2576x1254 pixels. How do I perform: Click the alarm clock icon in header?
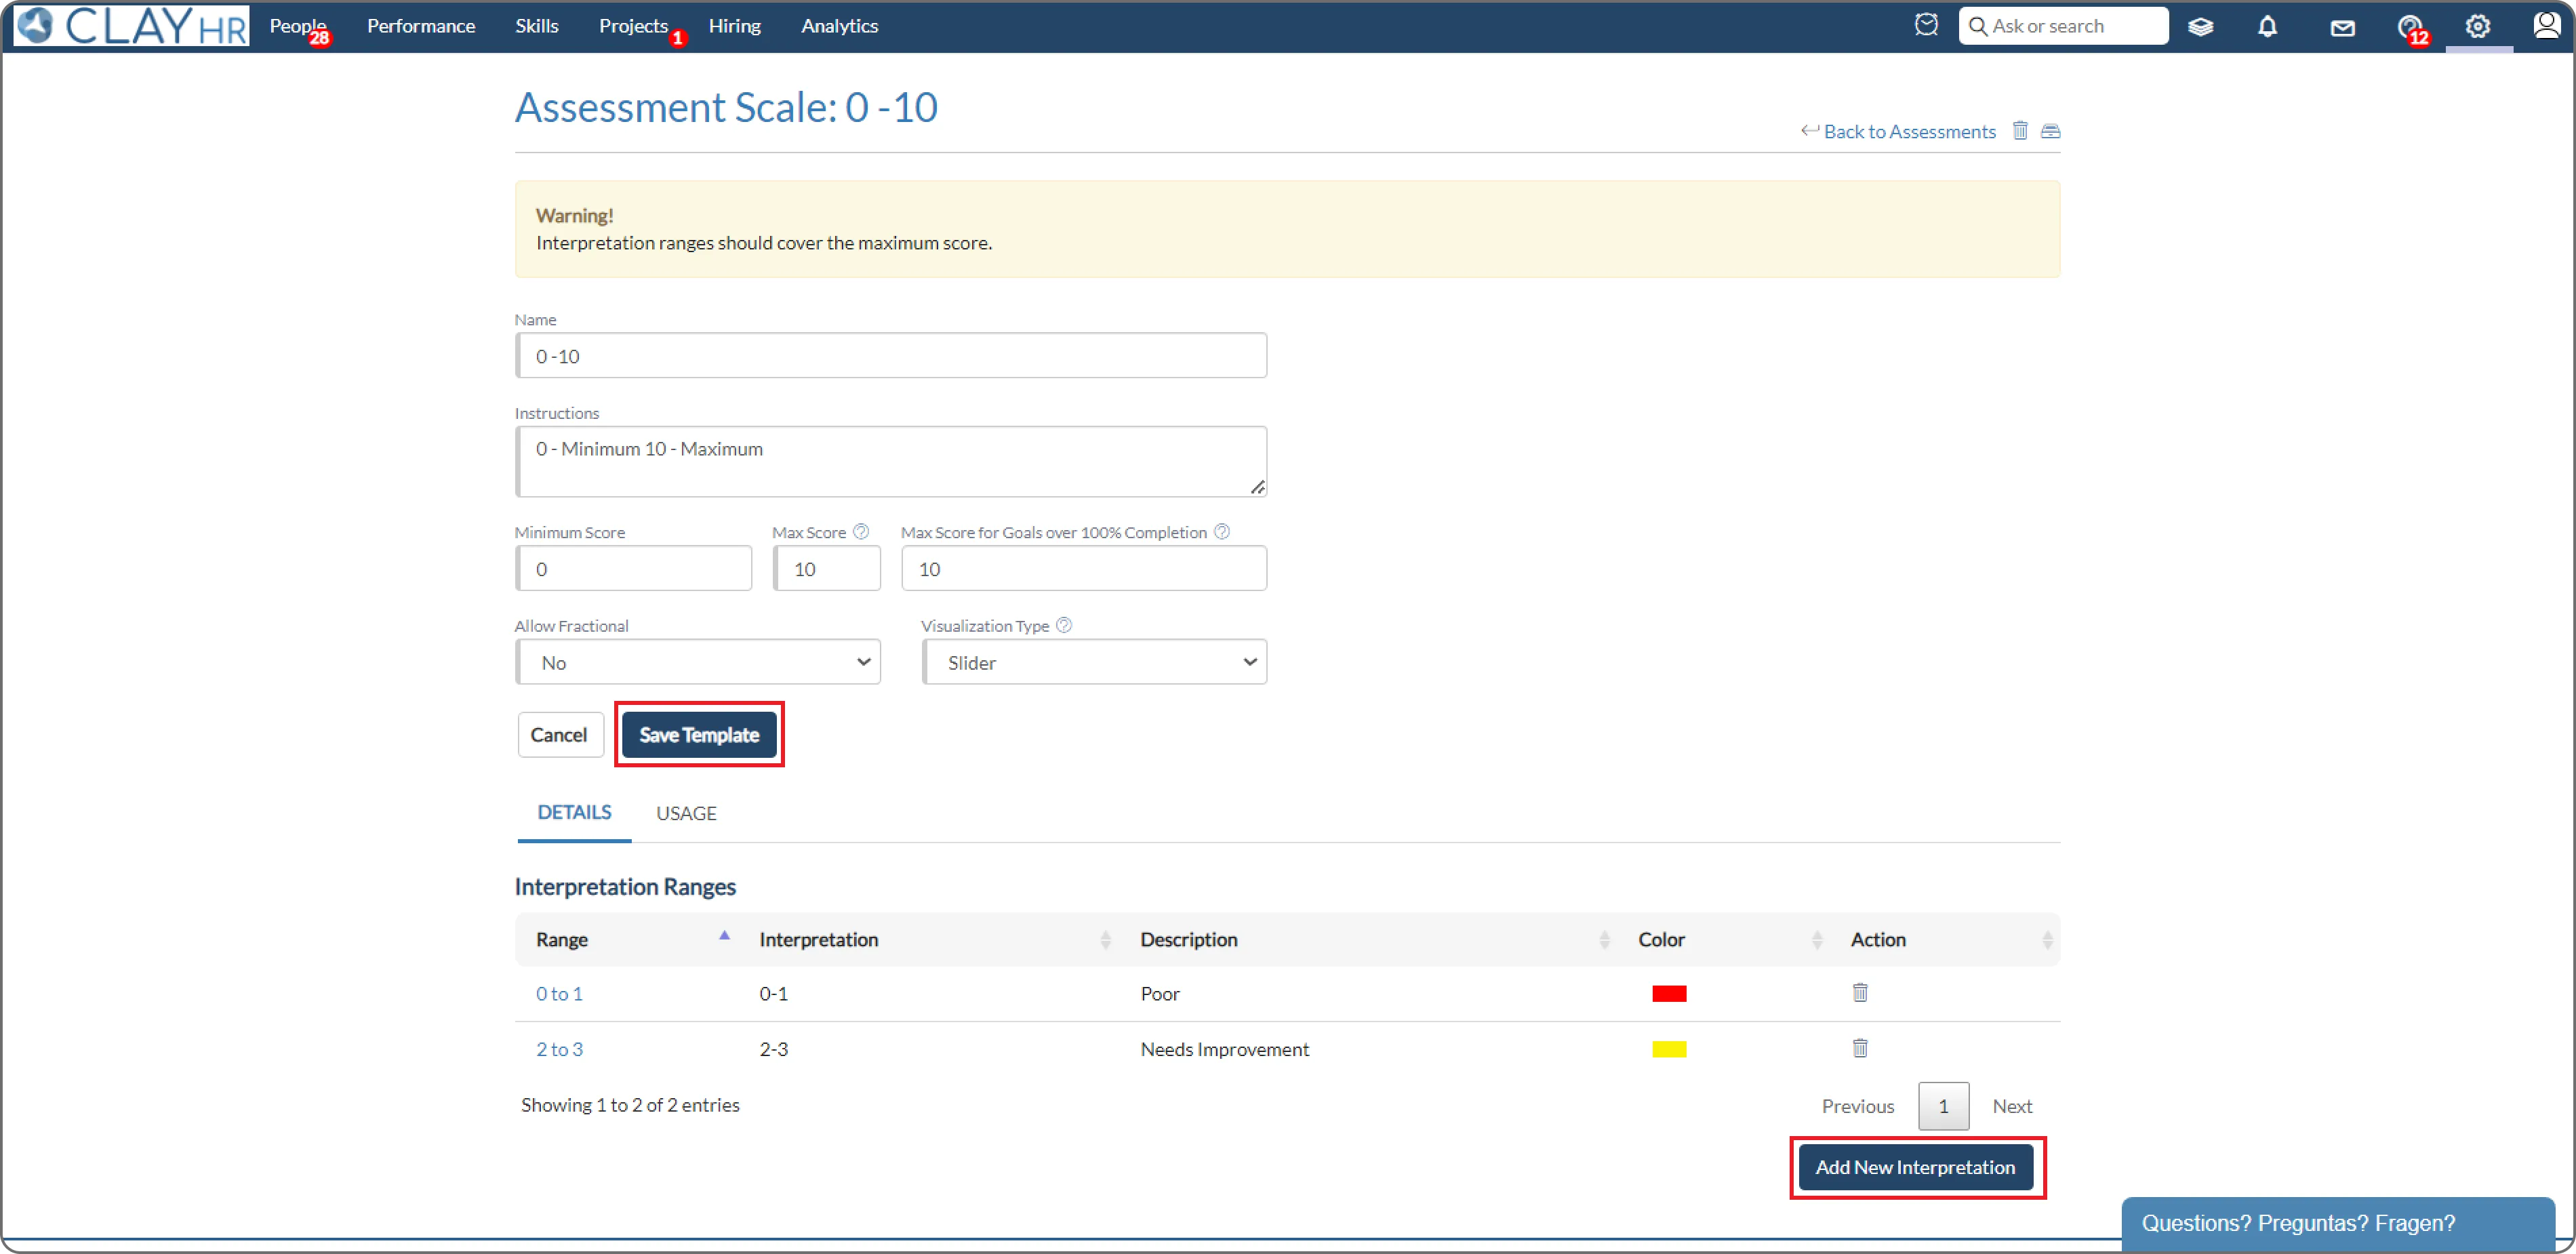[1926, 25]
